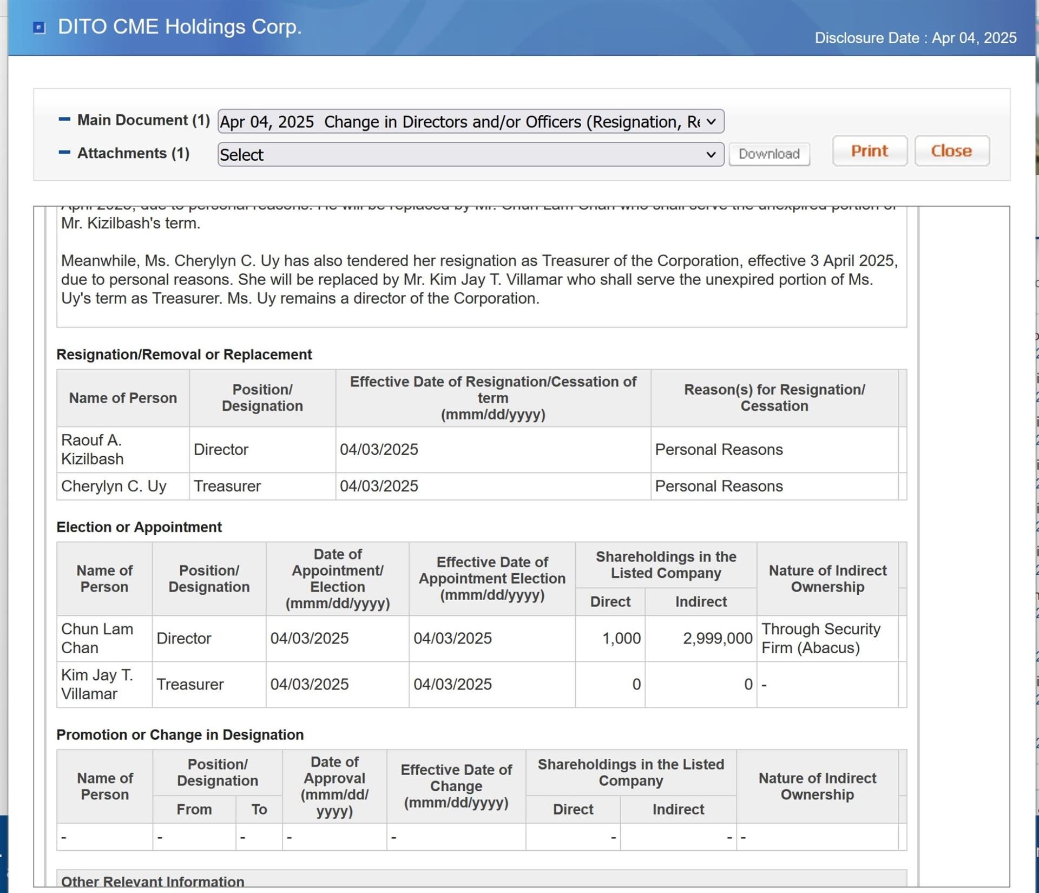Click the Cherylyn C. Uy name cell
Image resolution: width=1039 pixels, height=893 pixels.
click(x=123, y=486)
